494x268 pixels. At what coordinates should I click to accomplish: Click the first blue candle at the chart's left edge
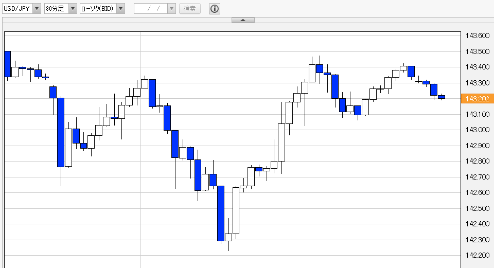(x=7, y=64)
